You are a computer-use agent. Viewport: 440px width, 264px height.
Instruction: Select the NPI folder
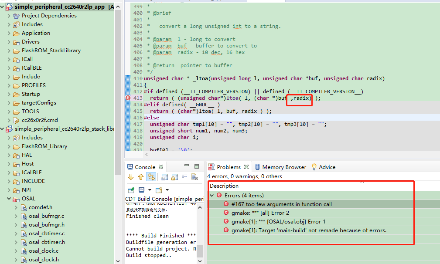point(26,190)
